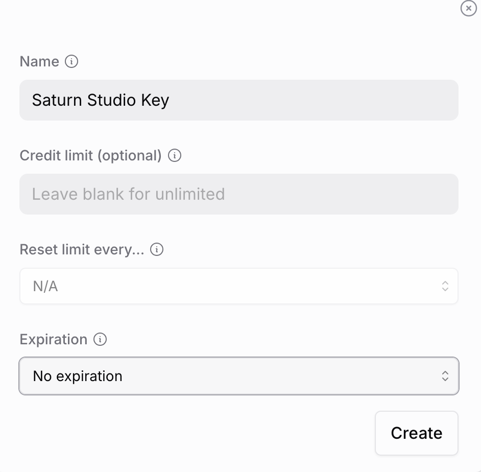This screenshot has width=481, height=472.
Task: Close the key creation dialog
Action: (468, 8)
